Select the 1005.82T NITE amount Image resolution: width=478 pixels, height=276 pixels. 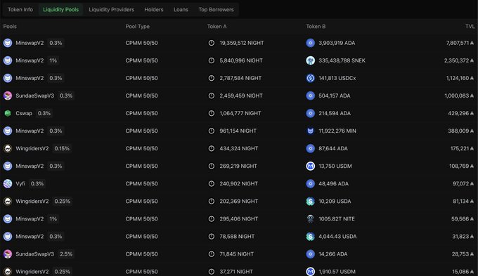(337, 219)
